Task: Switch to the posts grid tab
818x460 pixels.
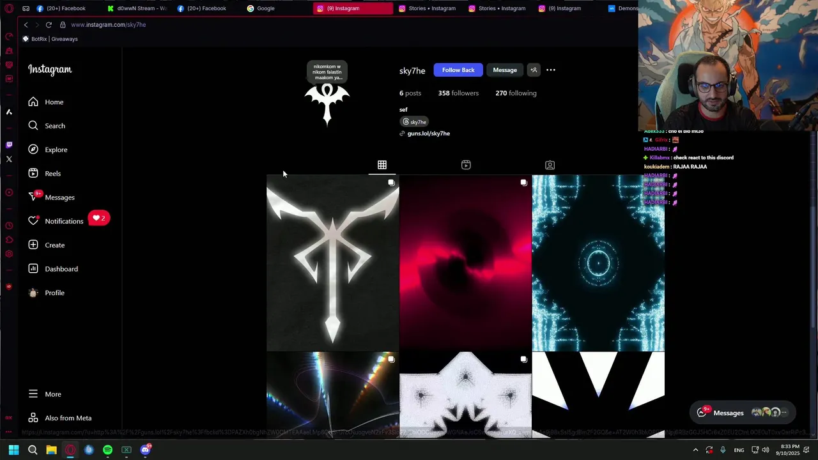Action: 382,165
